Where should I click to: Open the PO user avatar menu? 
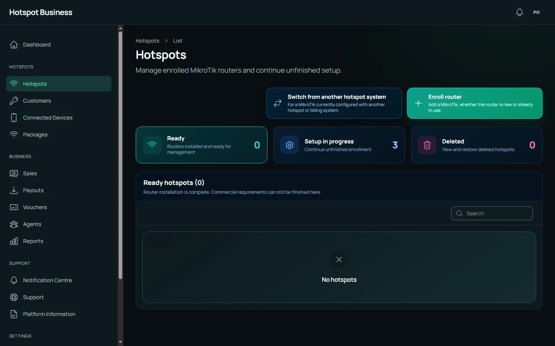(536, 12)
